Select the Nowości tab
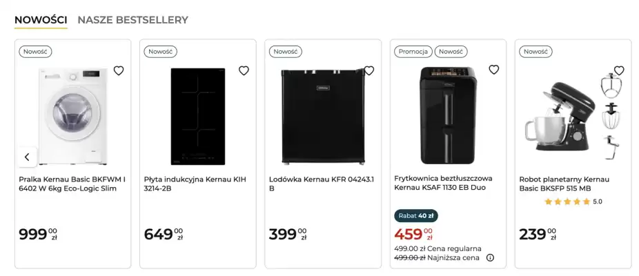This screenshot has height=276, width=639. click(41, 20)
